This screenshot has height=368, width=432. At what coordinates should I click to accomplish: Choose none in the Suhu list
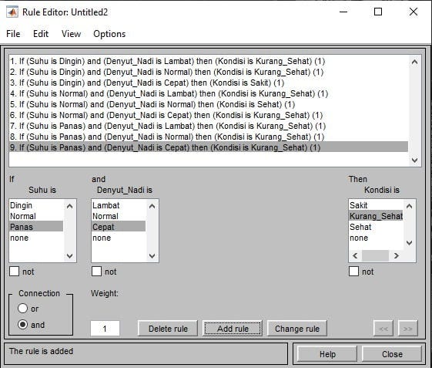36,238
